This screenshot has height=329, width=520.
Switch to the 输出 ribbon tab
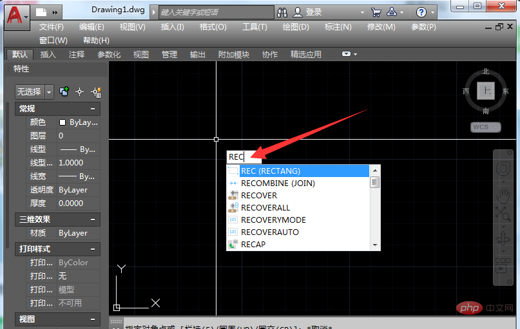[x=198, y=54]
